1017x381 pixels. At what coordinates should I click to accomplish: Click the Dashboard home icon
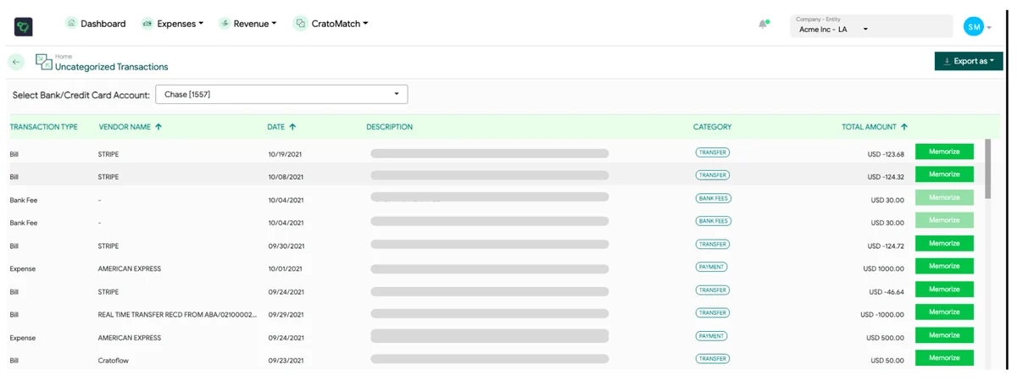tap(71, 23)
